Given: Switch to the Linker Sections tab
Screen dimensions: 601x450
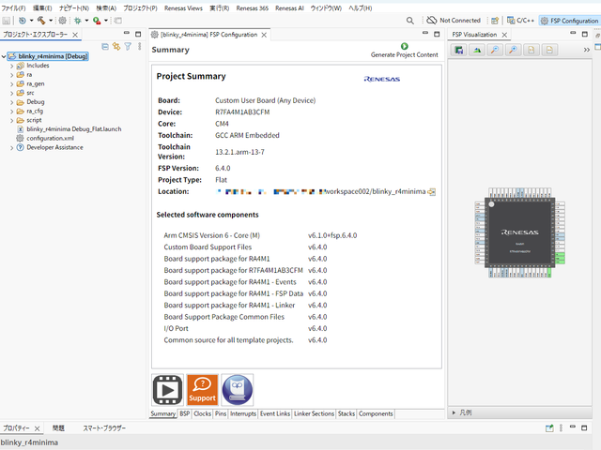Looking at the screenshot, I should [x=314, y=413].
